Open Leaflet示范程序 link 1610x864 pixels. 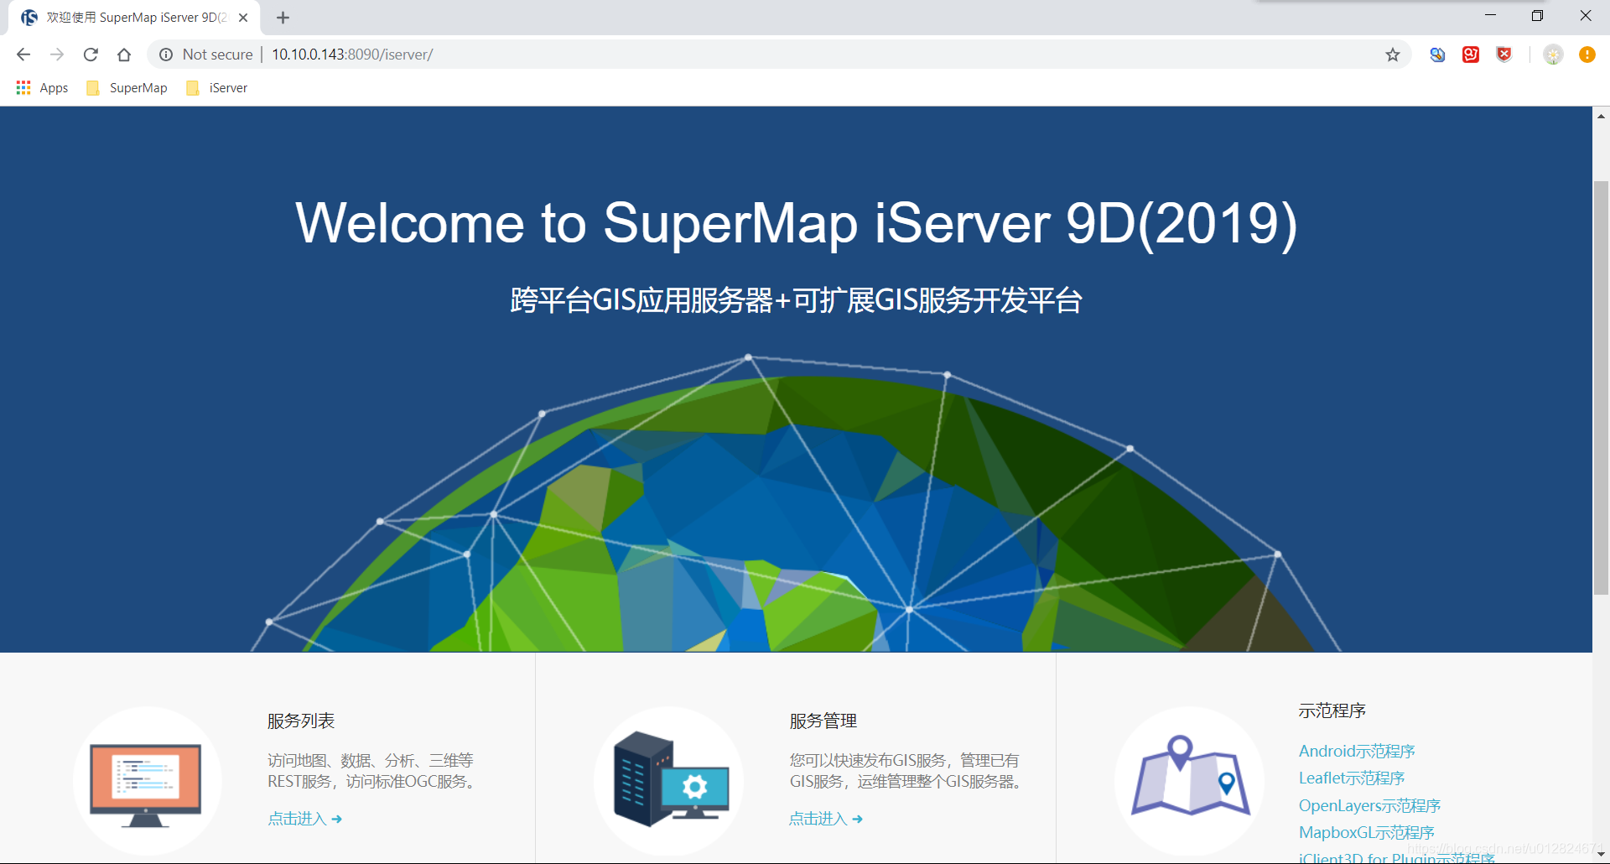[x=1352, y=778]
